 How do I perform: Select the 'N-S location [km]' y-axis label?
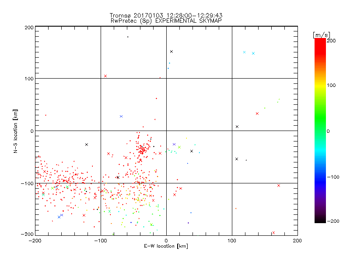click(15, 131)
